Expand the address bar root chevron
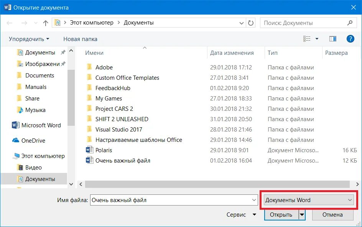This screenshot has width=362, height=227. tap(65, 22)
